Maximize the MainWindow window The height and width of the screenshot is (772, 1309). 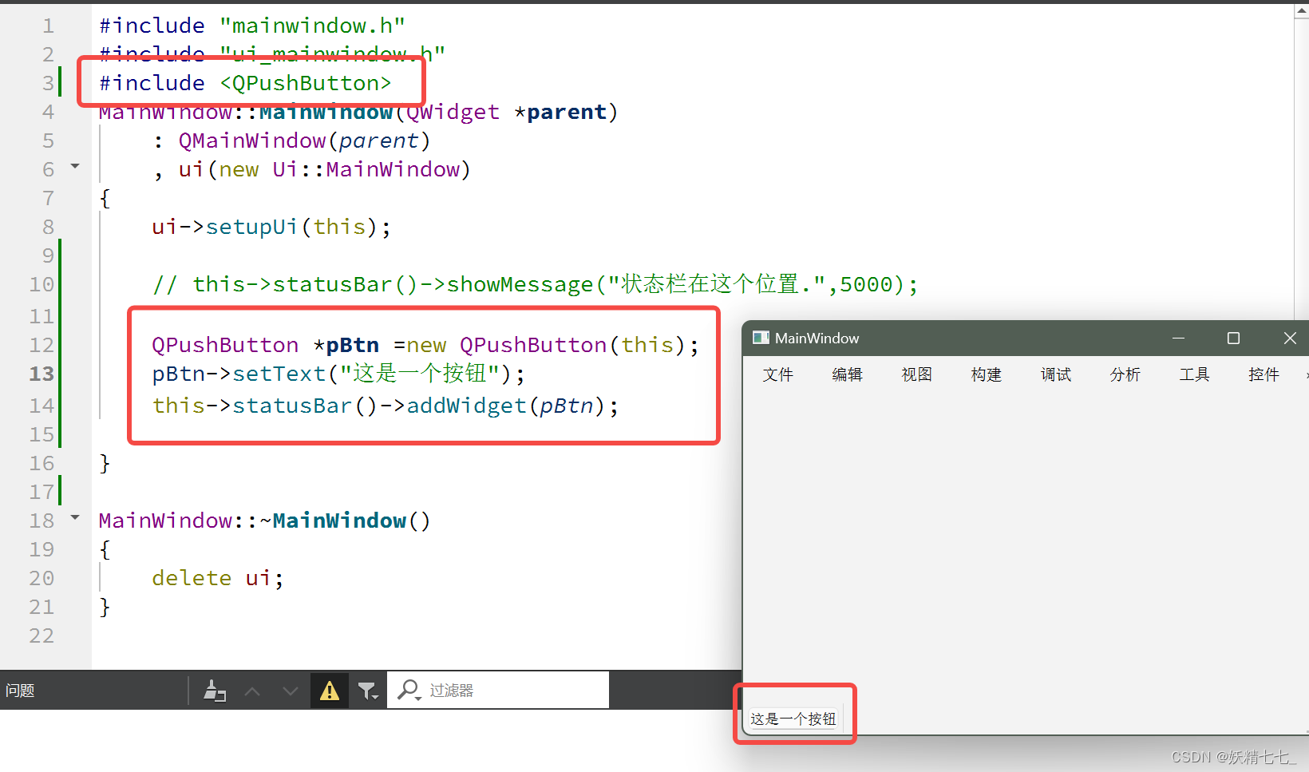1233,338
